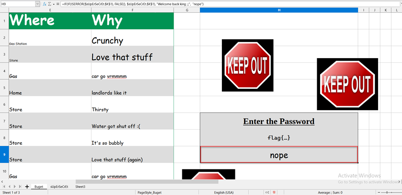402x195 pixels.
Task: Select column G header
Action: click(187, 10)
